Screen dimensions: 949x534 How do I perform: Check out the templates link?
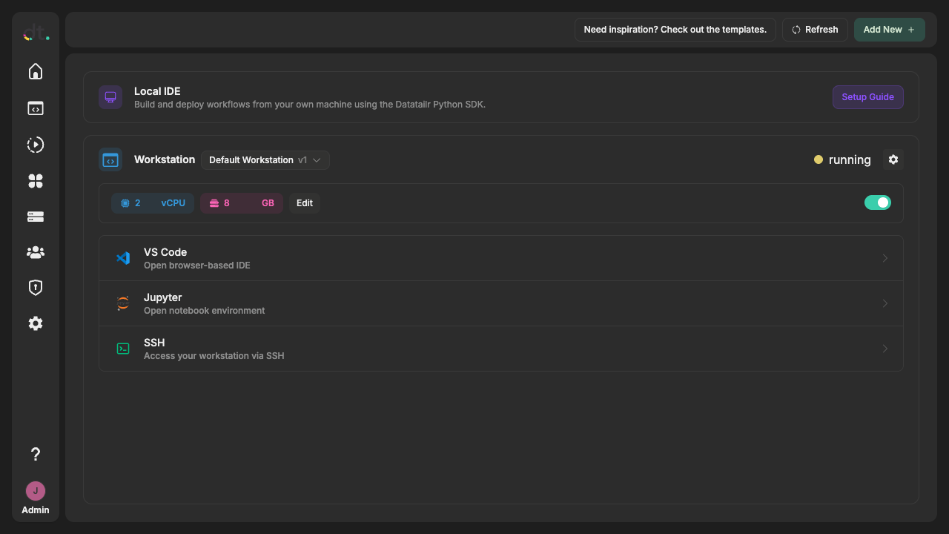tap(675, 29)
